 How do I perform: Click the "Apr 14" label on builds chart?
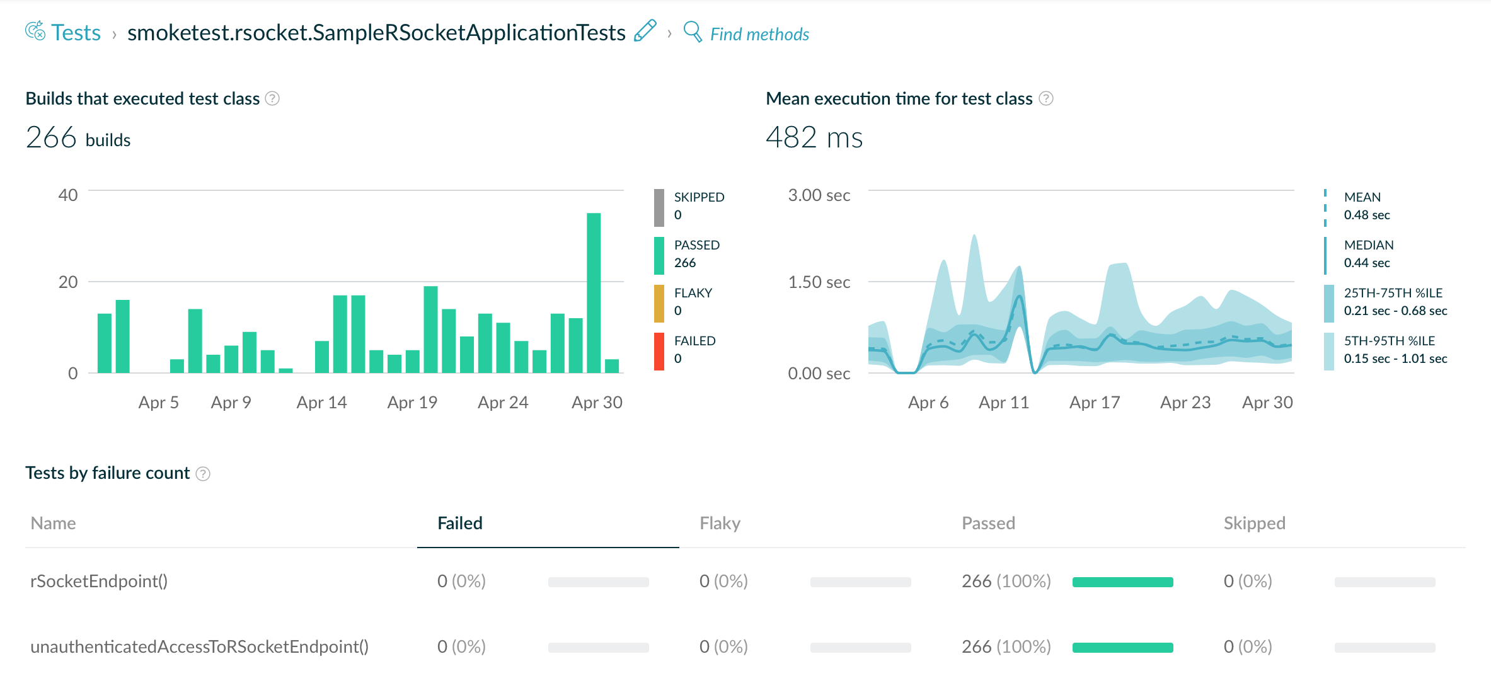point(322,403)
